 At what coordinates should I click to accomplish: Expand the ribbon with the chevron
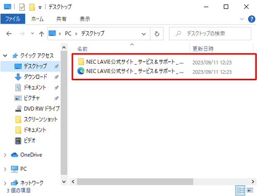coord(242,19)
